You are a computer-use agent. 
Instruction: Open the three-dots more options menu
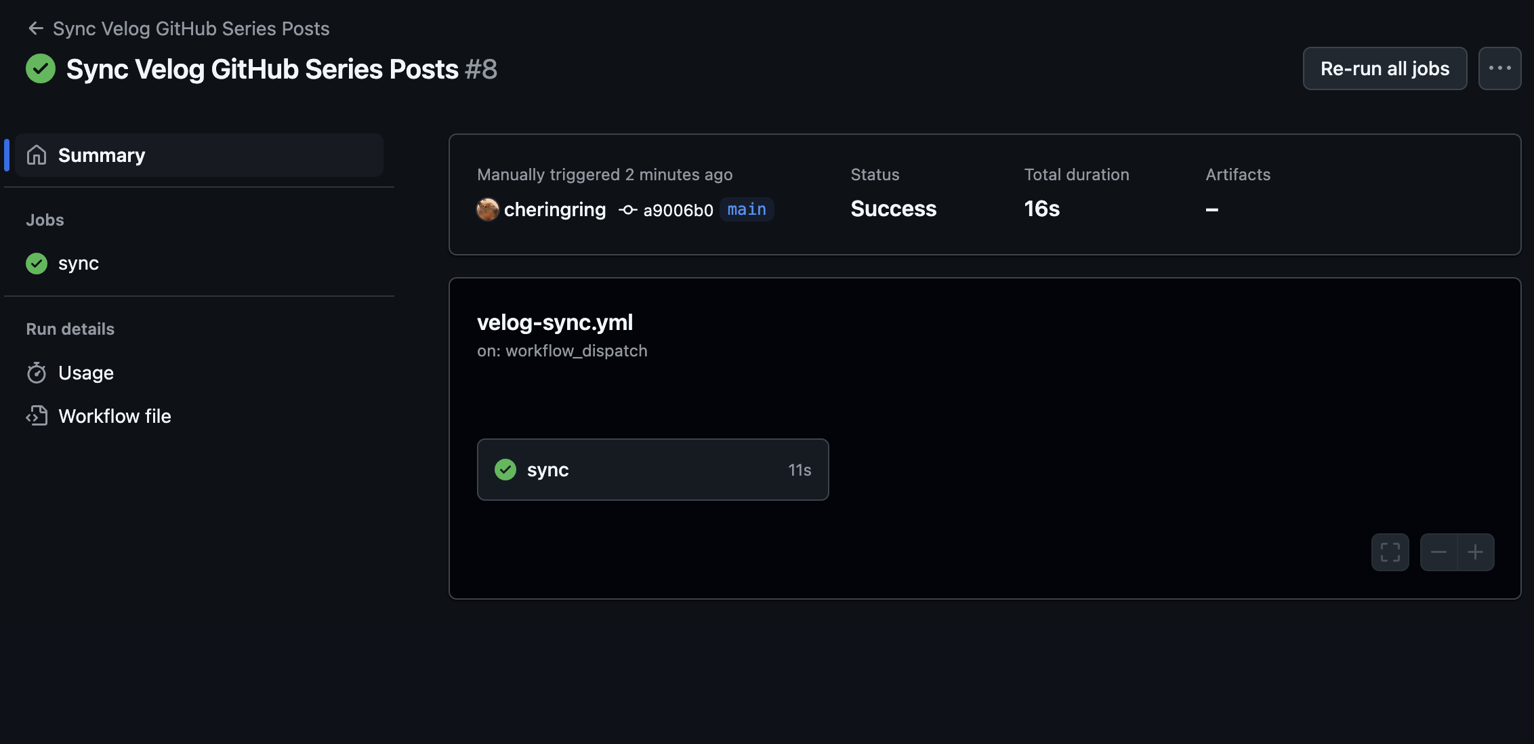(x=1499, y=68)
